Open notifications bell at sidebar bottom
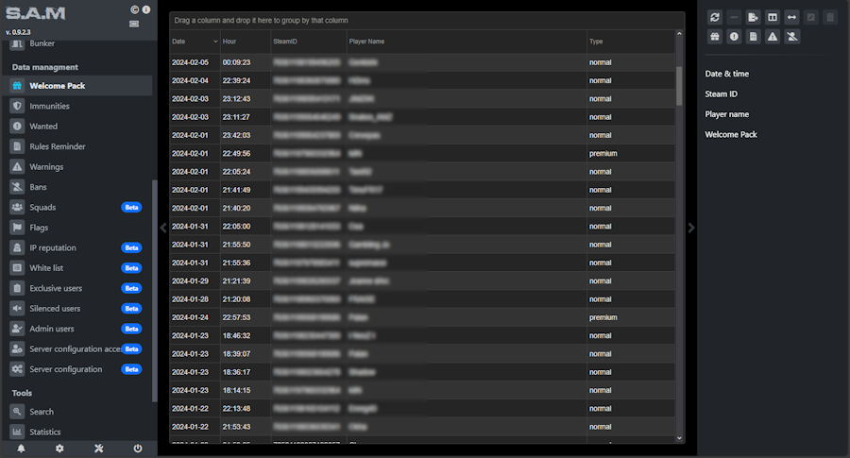 point(21,449)
